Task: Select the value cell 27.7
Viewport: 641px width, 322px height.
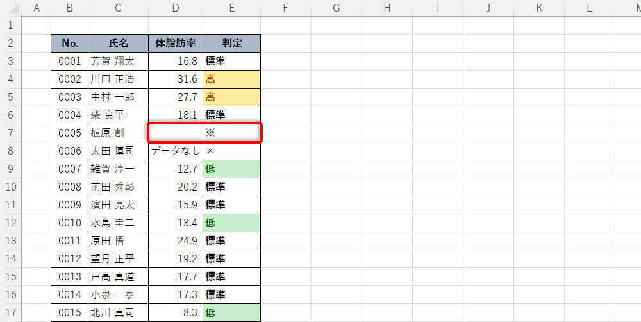Action: [x=176, y=97]
